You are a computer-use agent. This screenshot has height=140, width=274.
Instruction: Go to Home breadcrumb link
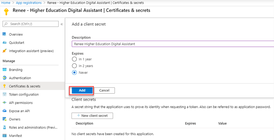tap(6, 3)
